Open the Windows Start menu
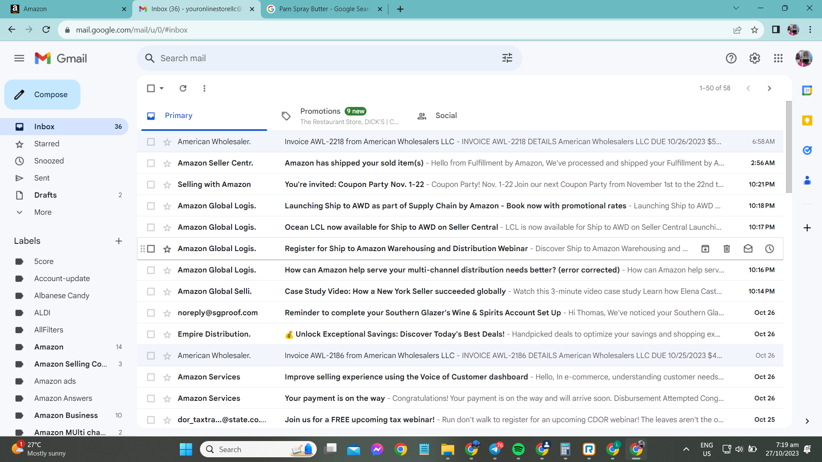 pyautogui.click(x=186, y=449)
